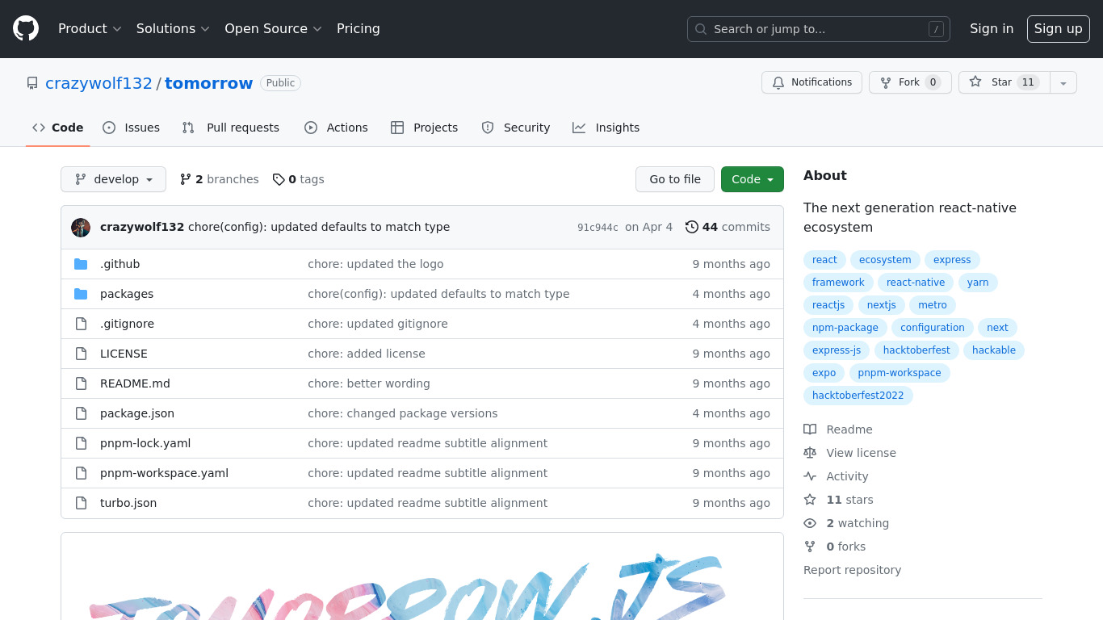Open commit message 'chore: added license'

tap(367, 354)
